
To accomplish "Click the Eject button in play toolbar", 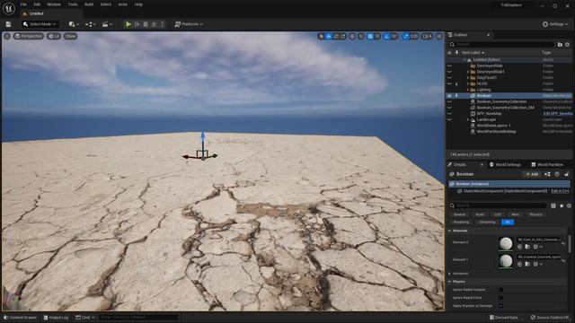I will point(154,24).
